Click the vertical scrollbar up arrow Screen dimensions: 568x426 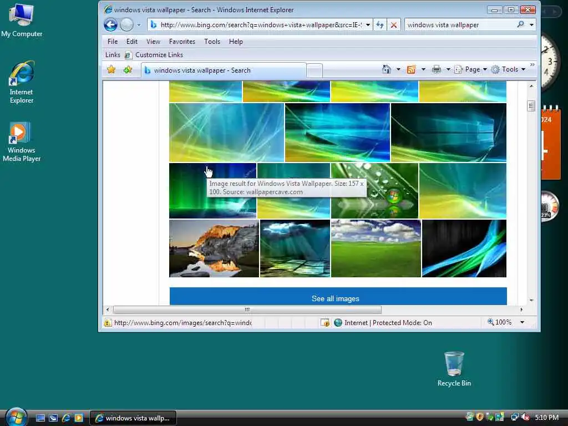(x=531, y=86)
